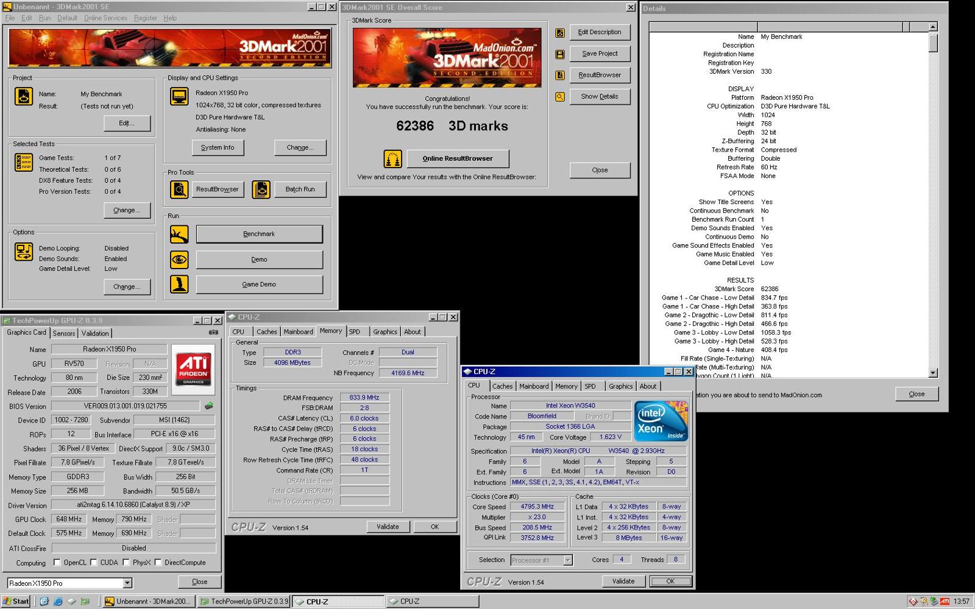The image size is (975, 609).
Task: Click the Online ResultBrowser button
Action: (458, 158)
